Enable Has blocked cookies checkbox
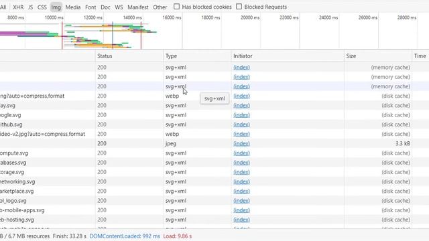Screen dimensions: 429x241 (x=177, y=7)
